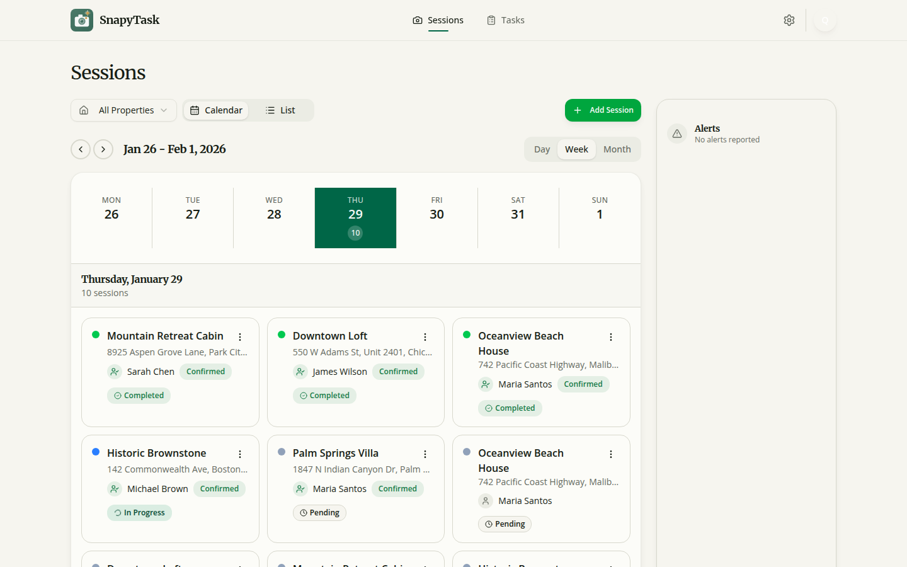Image resolution: width=907 pixels, height=567 pixels.
Task: Click the next week chevron arrow
Action: (103, 149)
